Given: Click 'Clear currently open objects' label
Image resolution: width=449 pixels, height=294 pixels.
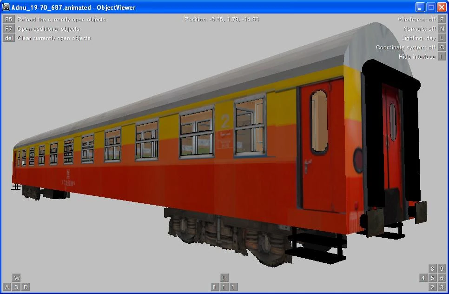Looking at the screenshot, I should pos(54,38).
